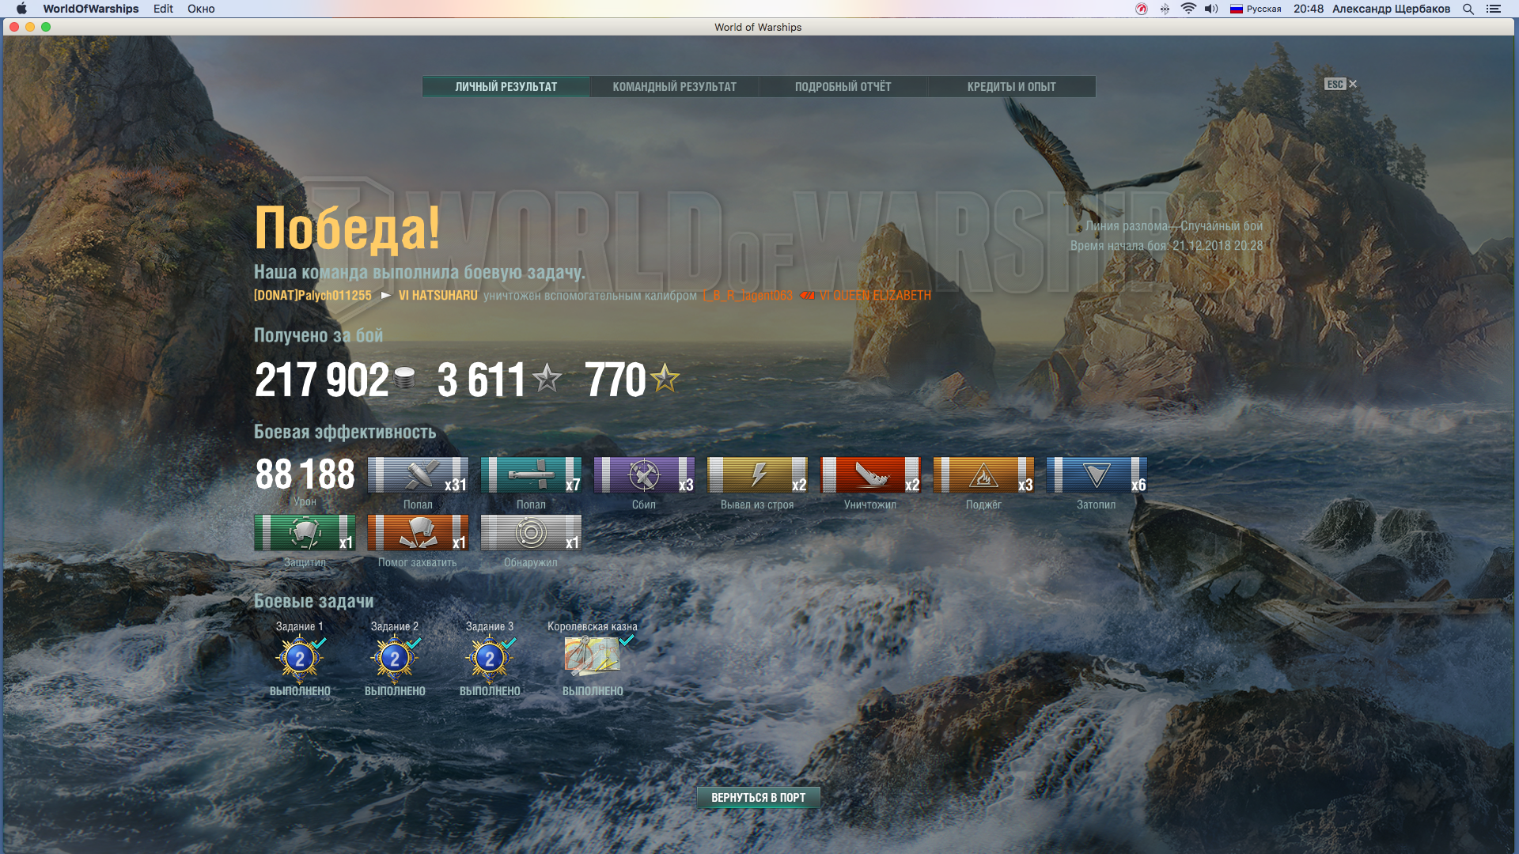Click the 88 188 damage value
The height and width of the screenshot is (854, 1519).
[x=305, y=474]
